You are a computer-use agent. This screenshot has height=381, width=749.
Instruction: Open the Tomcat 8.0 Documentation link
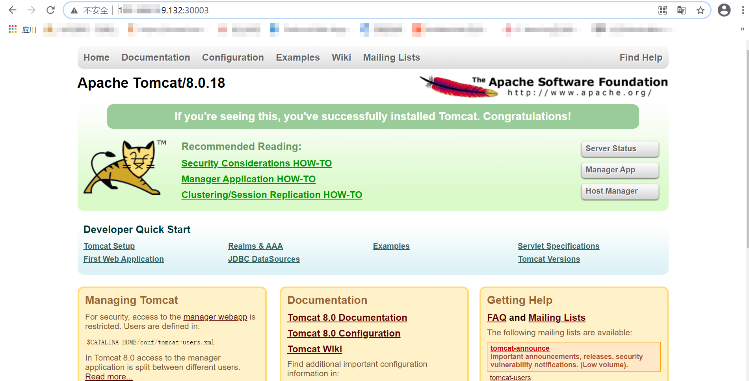tap(347, 318)
